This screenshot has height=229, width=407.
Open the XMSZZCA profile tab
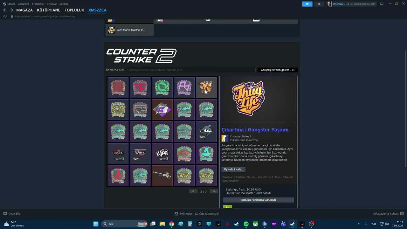point(97,10)
